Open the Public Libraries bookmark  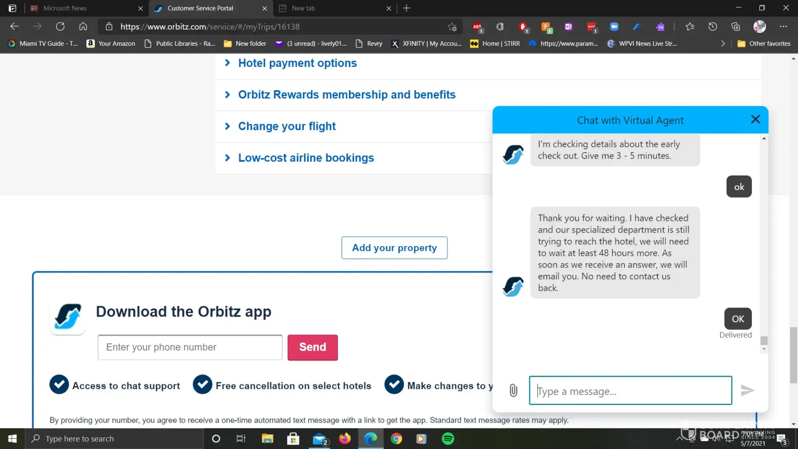[180, 44]
